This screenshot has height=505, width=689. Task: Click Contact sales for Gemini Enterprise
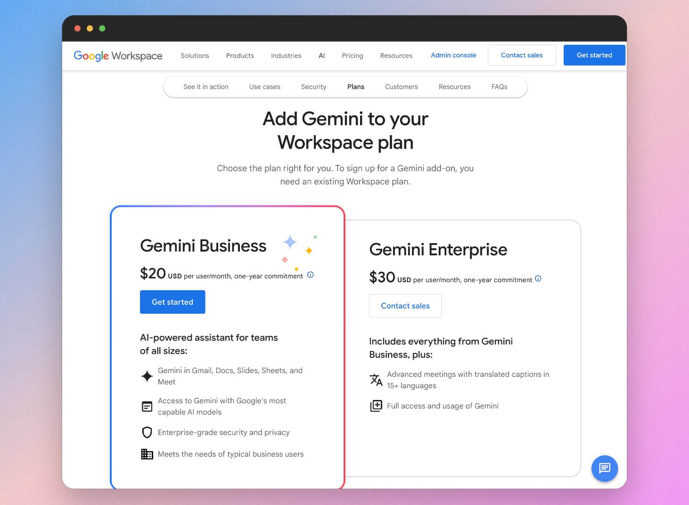(405, 306)
